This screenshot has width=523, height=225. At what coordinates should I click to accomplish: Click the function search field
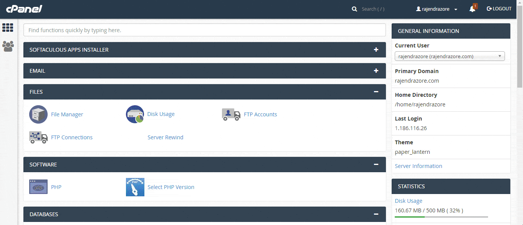(x=204, y=30)
